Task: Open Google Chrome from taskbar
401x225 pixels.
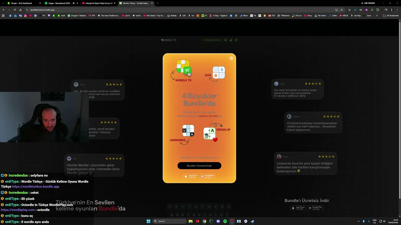Action: (x=204, y=221)
